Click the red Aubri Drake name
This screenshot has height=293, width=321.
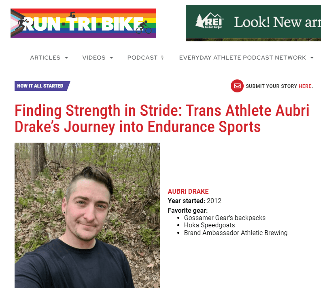(188, 191)
